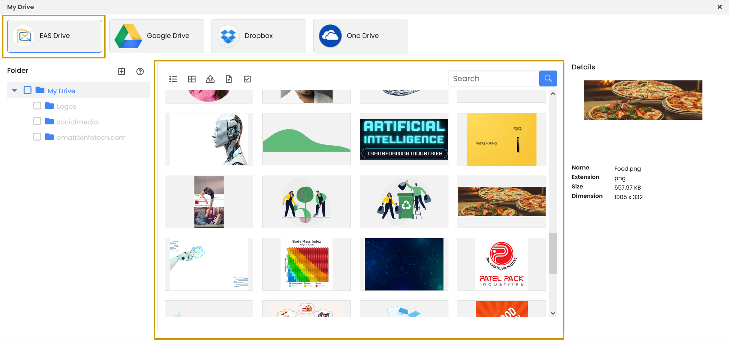Open the Logos folder
Viewport: 729px width, 350px height.
pos(66,107)
